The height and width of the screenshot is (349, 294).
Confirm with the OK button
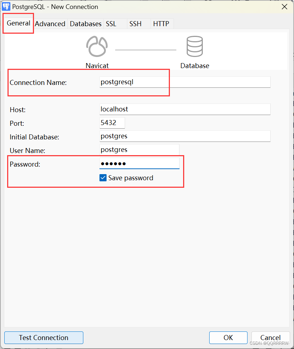[228, 338]
